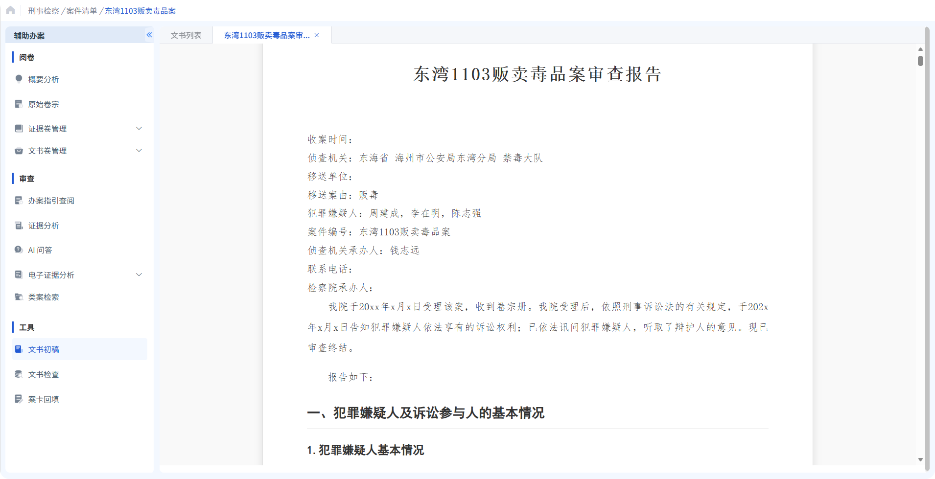Image resolution: width=935 pixels, height=479 pixels.
Task: Click the 收案时间 line in document
Action: tap(330, 139)
